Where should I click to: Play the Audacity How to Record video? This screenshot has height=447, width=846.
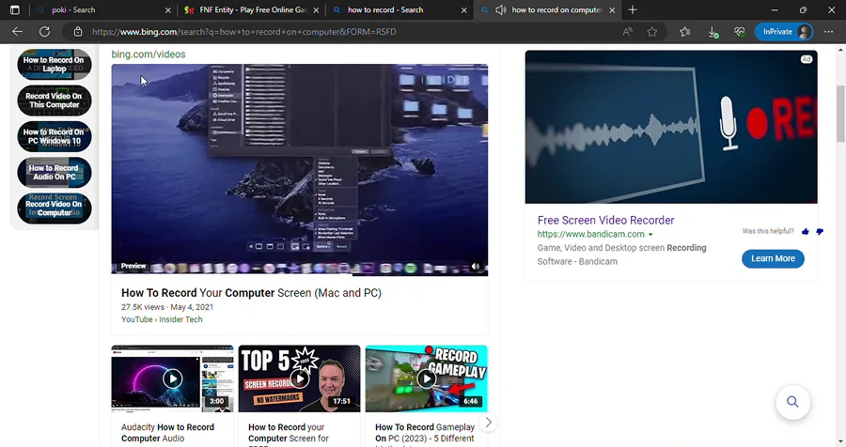point(172,378)
